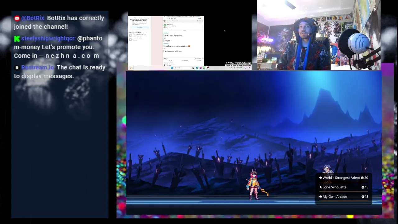Viewport: 398px width, 224px height.
Task: Click the text "Let's promote you."
Action: 68,47
